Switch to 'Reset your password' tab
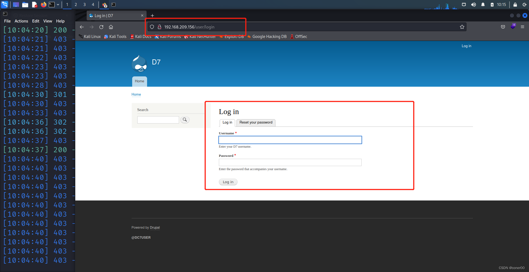Image resolution: width=529 pixels, height=272 pixels. point(256,123)
